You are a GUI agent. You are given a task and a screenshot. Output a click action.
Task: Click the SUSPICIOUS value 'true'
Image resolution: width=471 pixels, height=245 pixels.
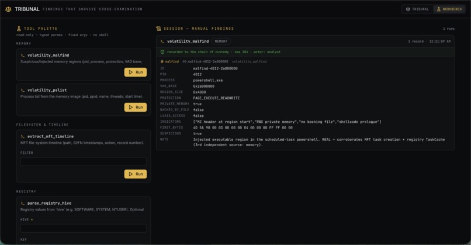(x=198, y=134)
